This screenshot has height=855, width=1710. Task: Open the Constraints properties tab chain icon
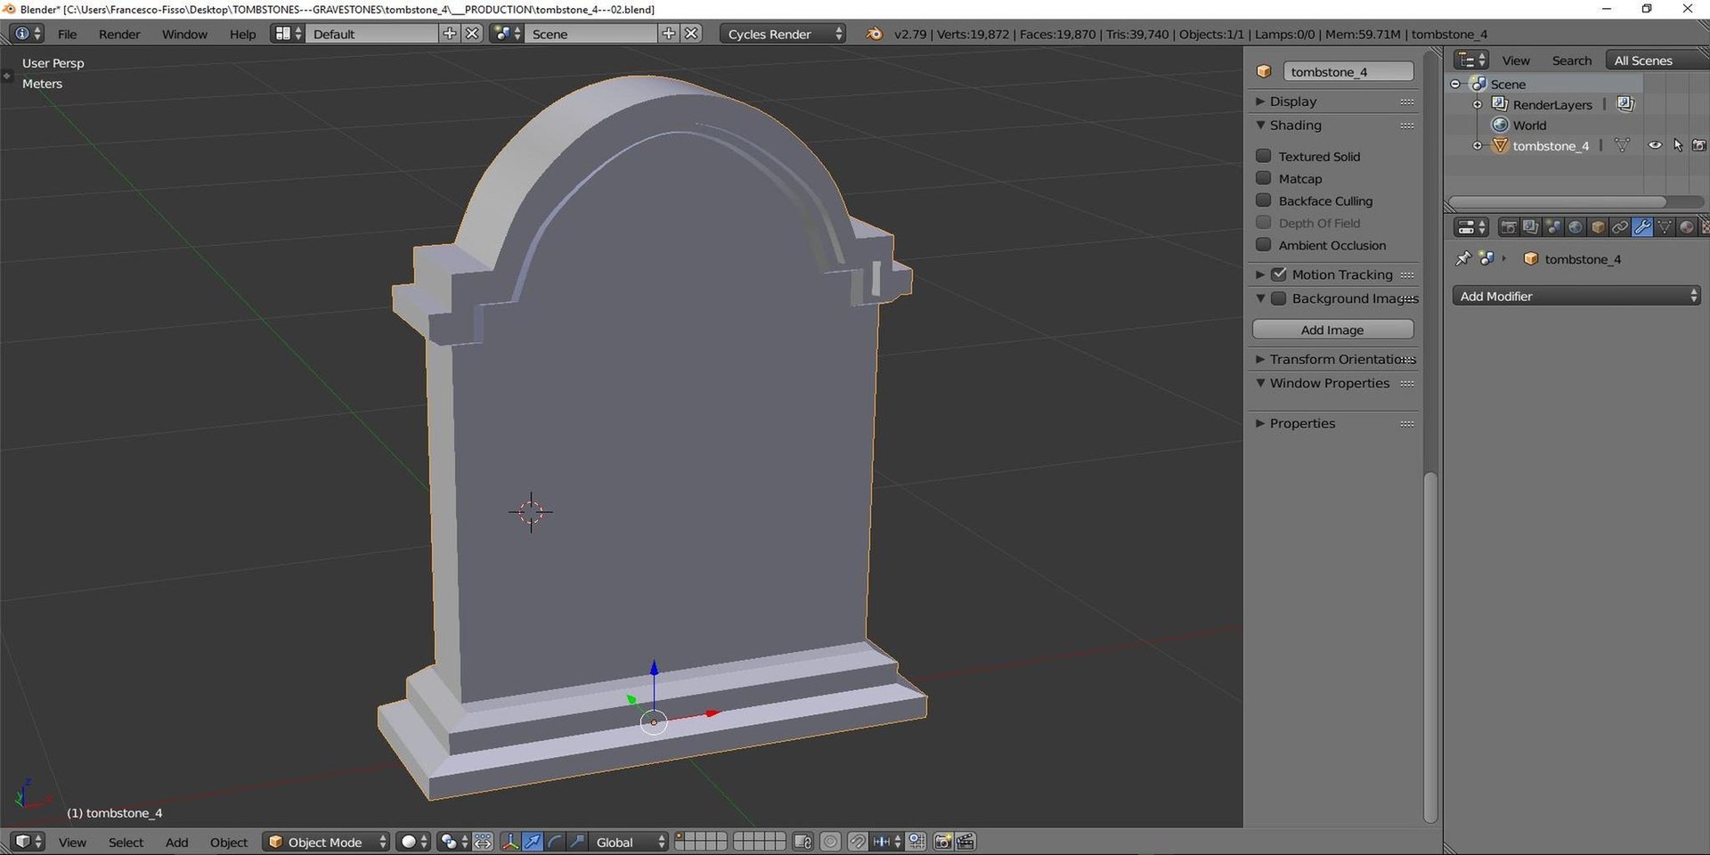pyautogui.click(x=1620, y=227)
